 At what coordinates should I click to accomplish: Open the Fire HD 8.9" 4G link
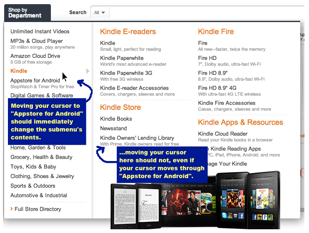[x=217, y=88]
